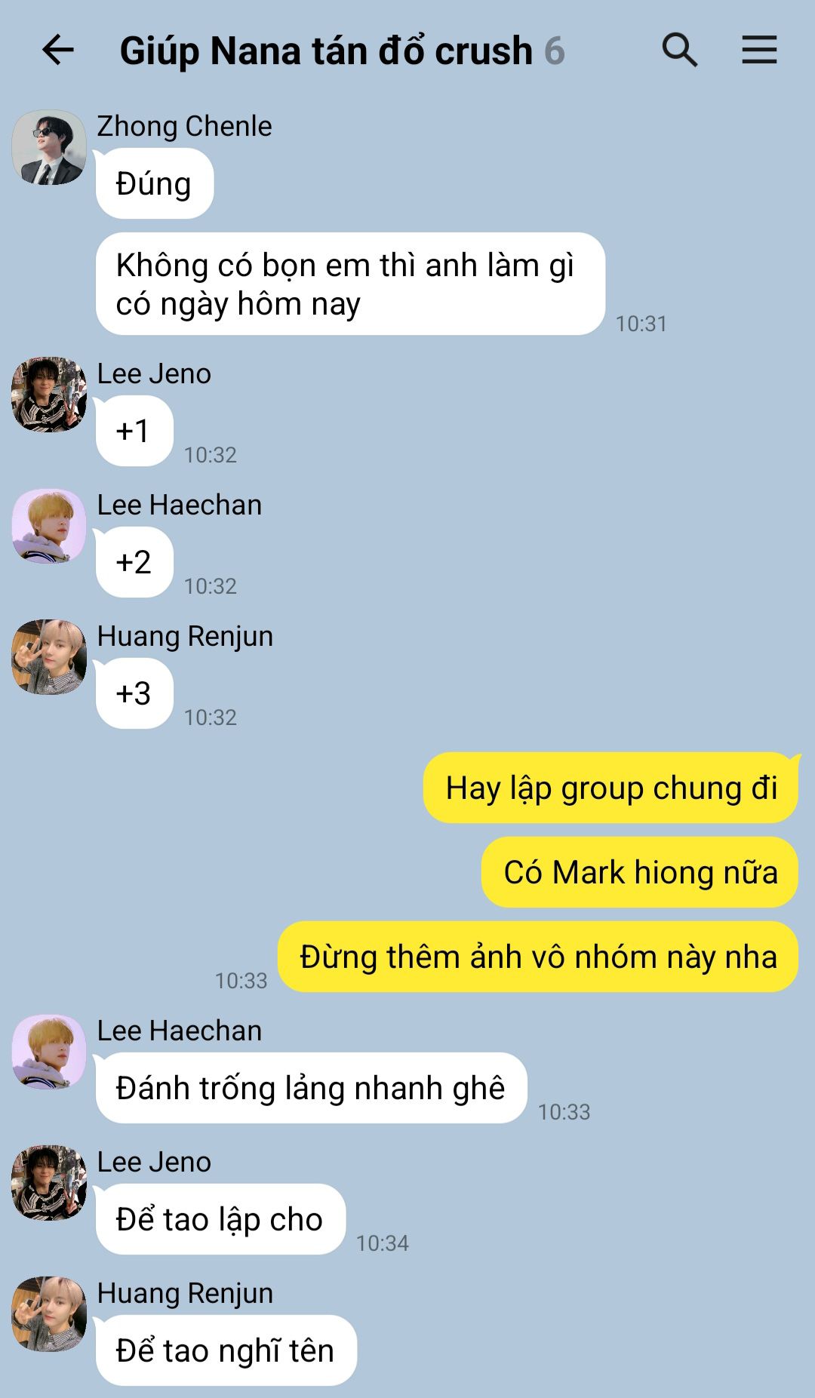Tap the back arrow icon

click(57, 51)
